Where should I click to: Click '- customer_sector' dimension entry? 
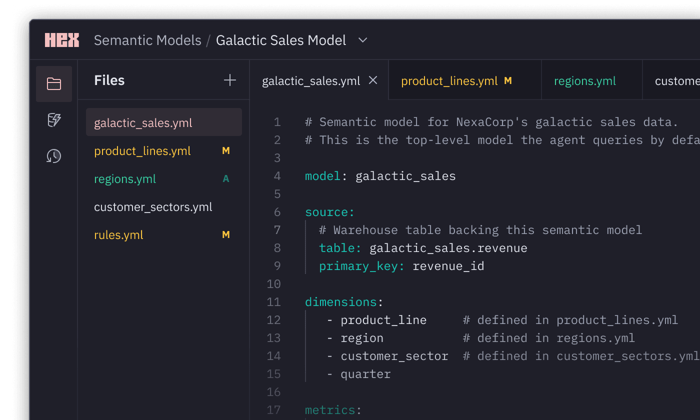(x=388, y=356)
